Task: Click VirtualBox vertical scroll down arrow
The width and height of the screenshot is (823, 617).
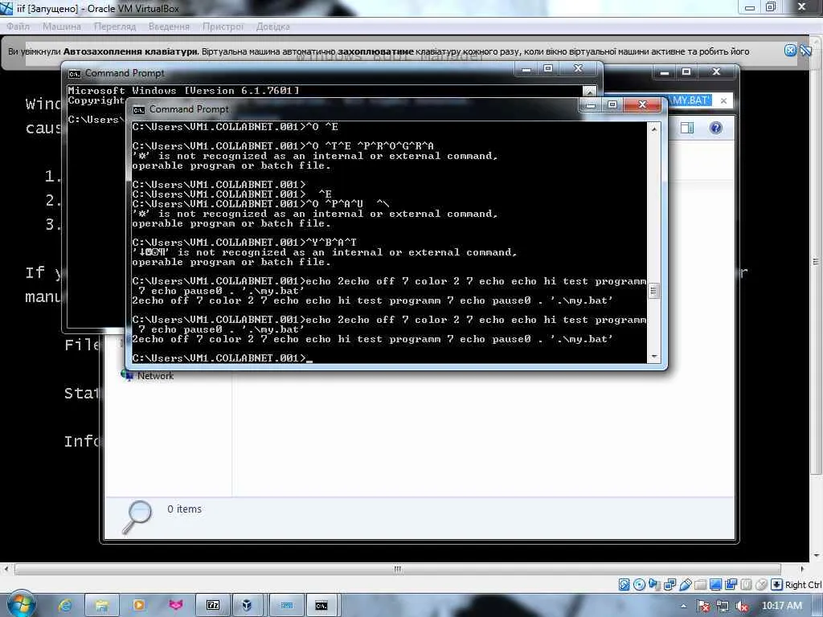Action: (x=815, y=556)
